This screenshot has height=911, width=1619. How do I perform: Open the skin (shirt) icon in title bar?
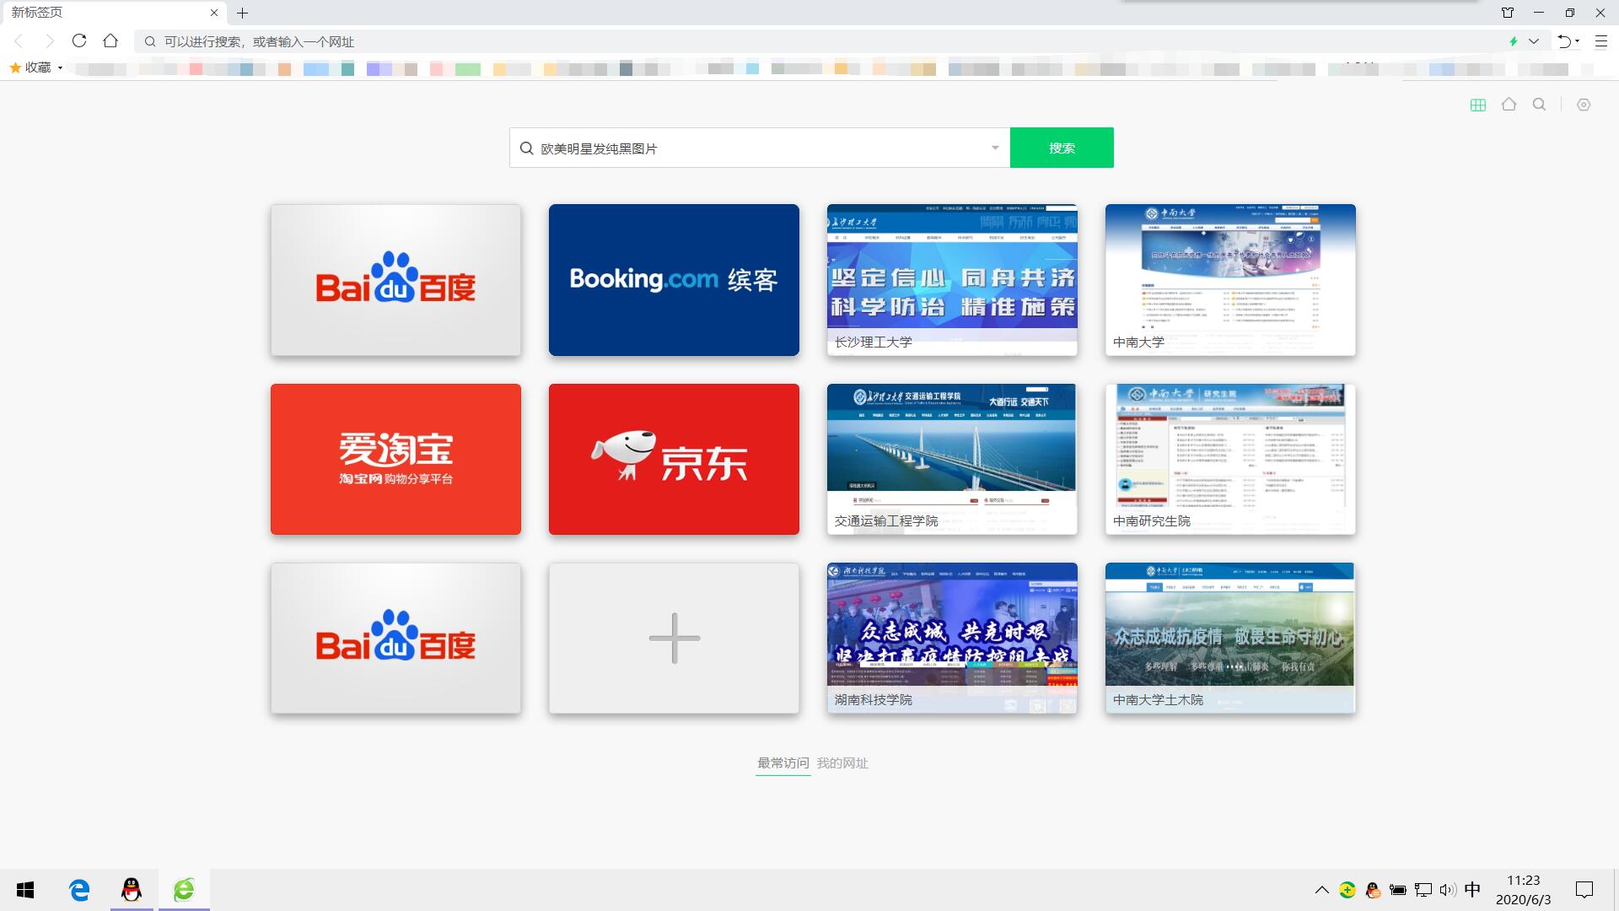pyautogui.click(x=1508, y=13)
